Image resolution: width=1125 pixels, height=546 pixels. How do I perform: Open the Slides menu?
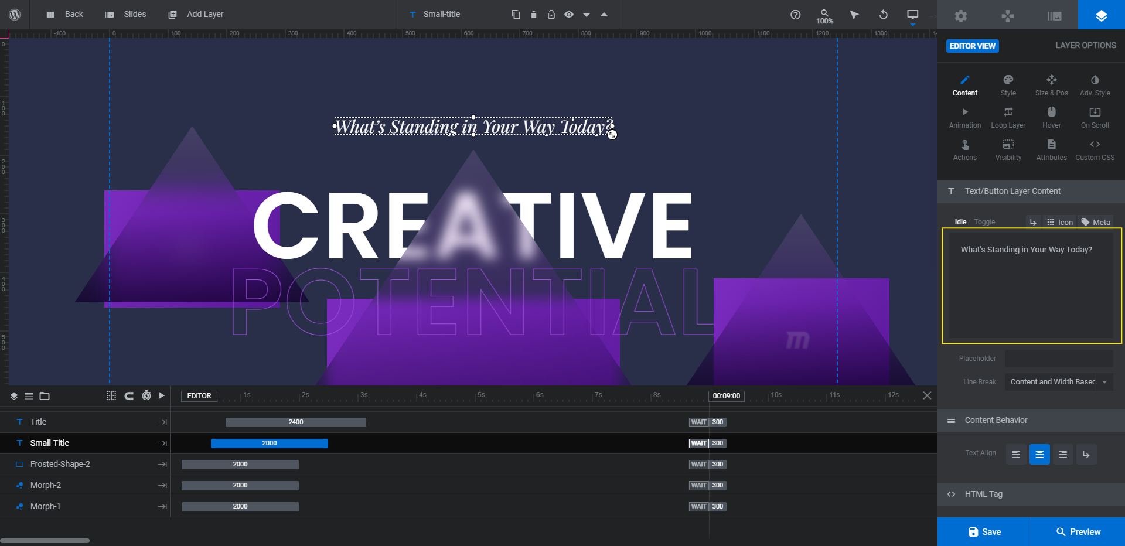point(125,14)
